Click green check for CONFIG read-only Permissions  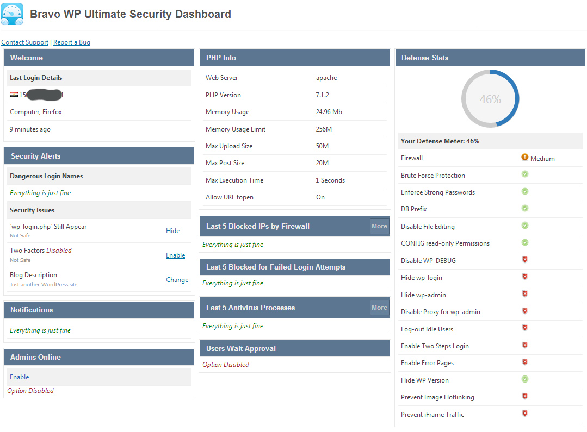[x=525, y=243]
